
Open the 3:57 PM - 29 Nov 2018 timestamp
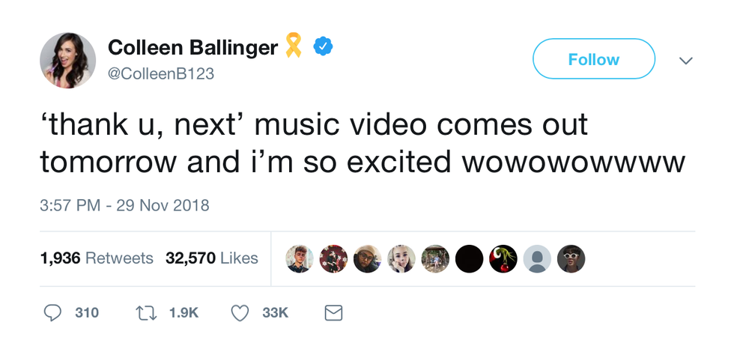(124, 205)
